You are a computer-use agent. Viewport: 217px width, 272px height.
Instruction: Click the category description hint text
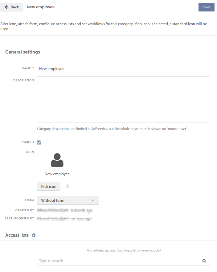[112, 129]
